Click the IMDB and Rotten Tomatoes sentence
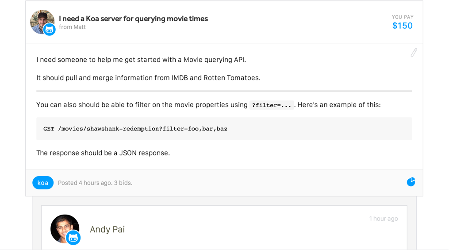 click(x=148, y=78)
